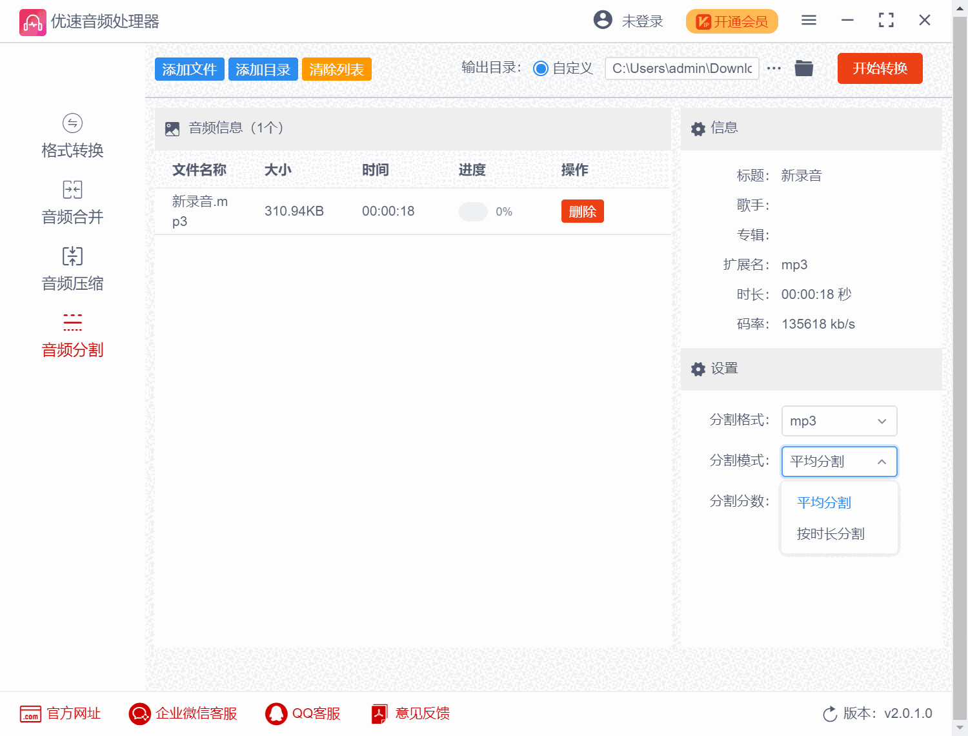Click 开通会员 in the title bar

tap(732, 21)
